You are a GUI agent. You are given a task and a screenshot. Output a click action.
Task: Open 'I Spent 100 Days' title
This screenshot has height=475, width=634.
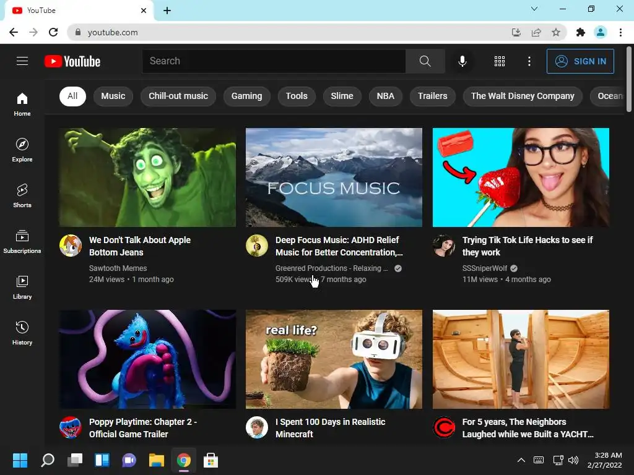[x=331, y=428]
